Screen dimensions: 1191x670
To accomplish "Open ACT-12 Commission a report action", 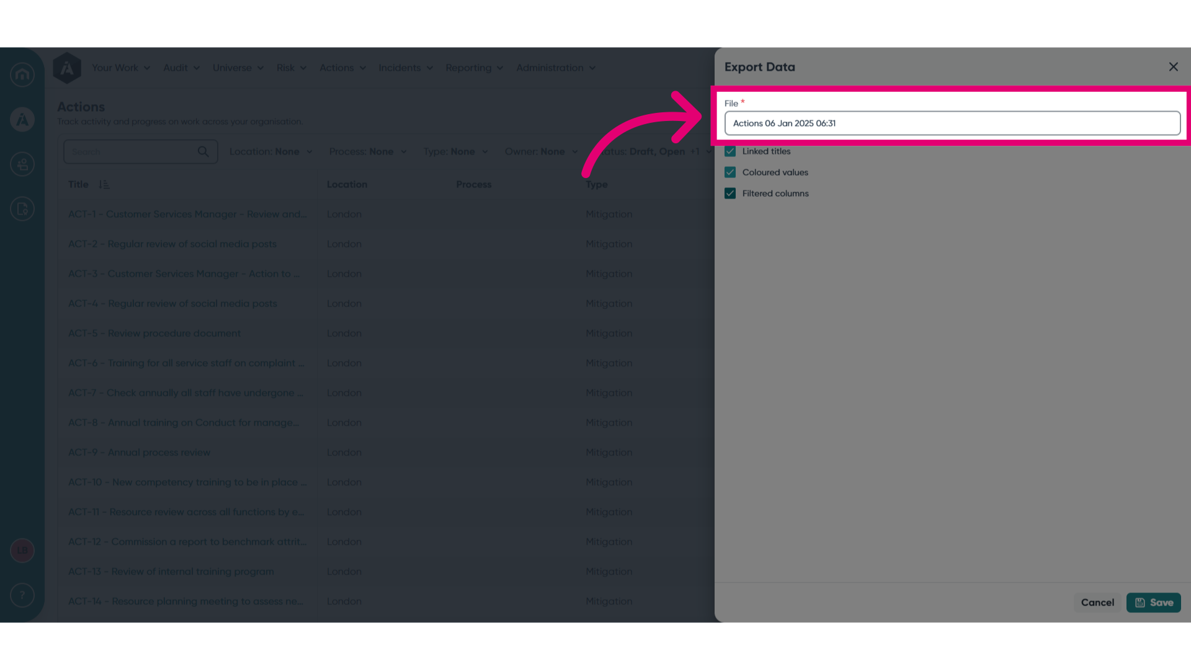I will 187,542.
